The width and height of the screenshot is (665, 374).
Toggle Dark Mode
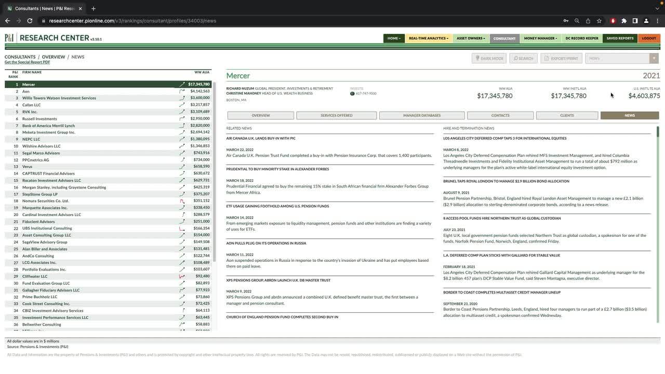pos(489,58)
